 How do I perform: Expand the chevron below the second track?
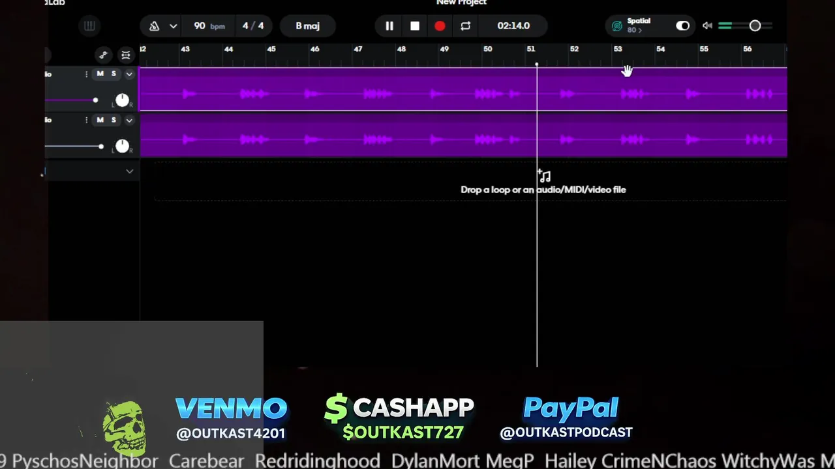click(x=129, y=171)
